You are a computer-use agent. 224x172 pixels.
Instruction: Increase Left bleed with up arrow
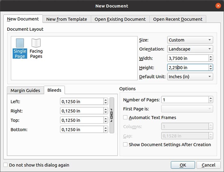[106, 100]
